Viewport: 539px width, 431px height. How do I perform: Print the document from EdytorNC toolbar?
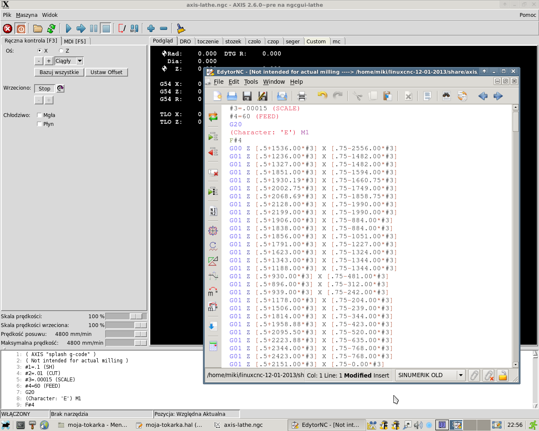302,96
